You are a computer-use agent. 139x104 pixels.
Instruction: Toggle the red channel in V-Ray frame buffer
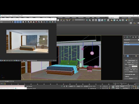click(15, 22)
